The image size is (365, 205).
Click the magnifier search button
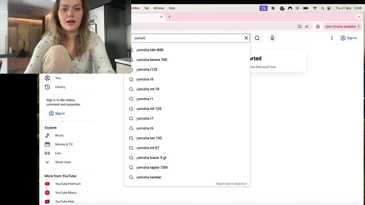point(257,38)
